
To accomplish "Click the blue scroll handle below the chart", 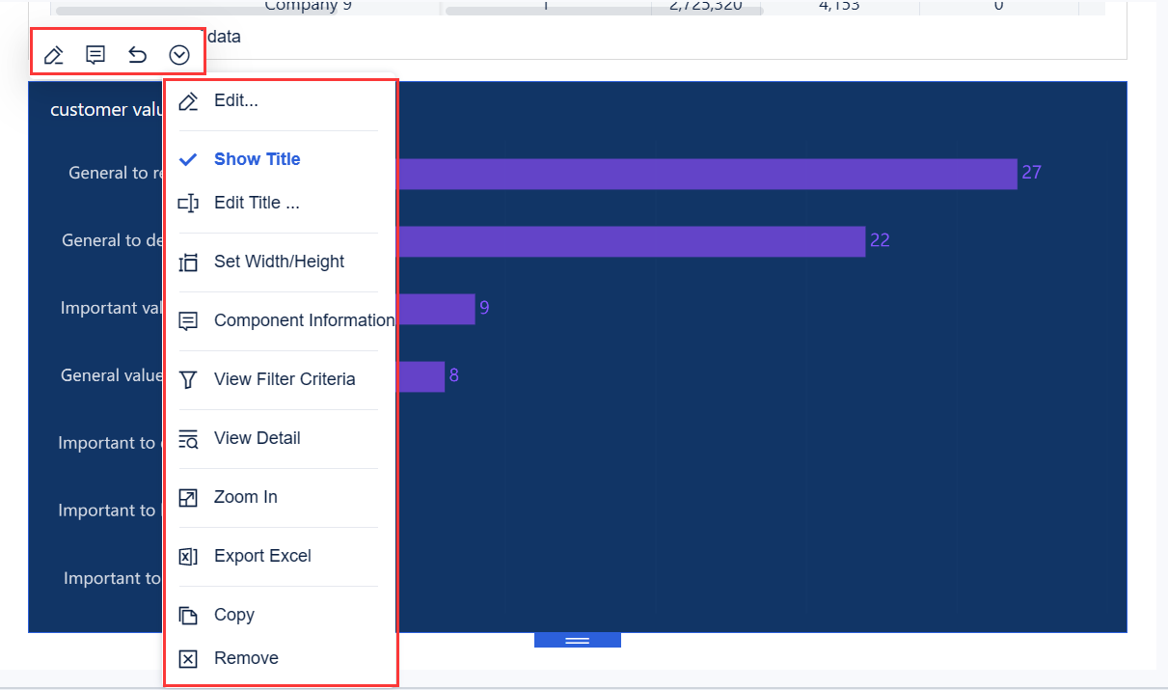I will [x=577, y=639].
